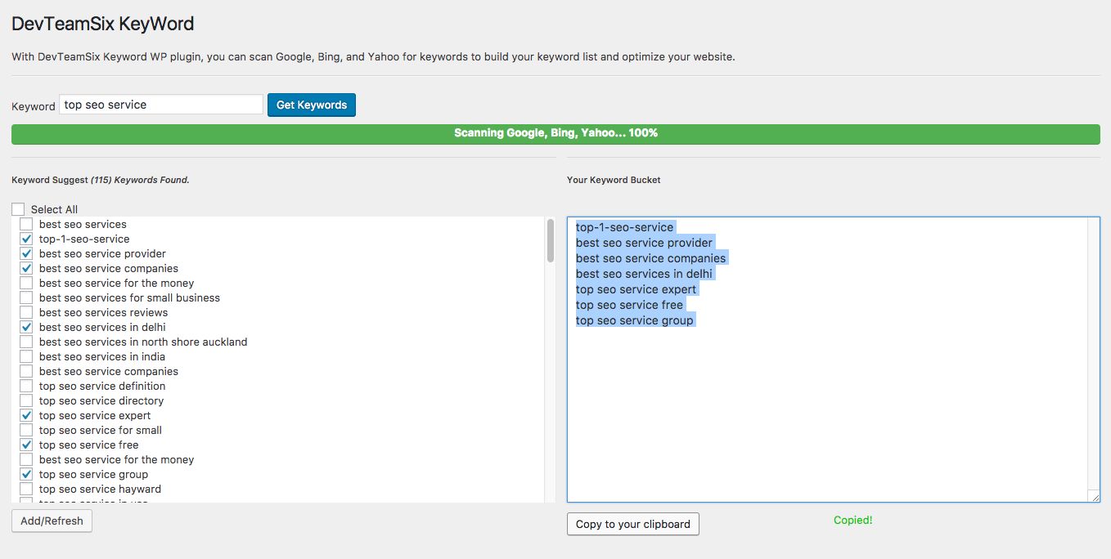Click the keyword suggestion list scrollbar
The width and height of the screenshot is (1111, 559).
coord(550,241)
